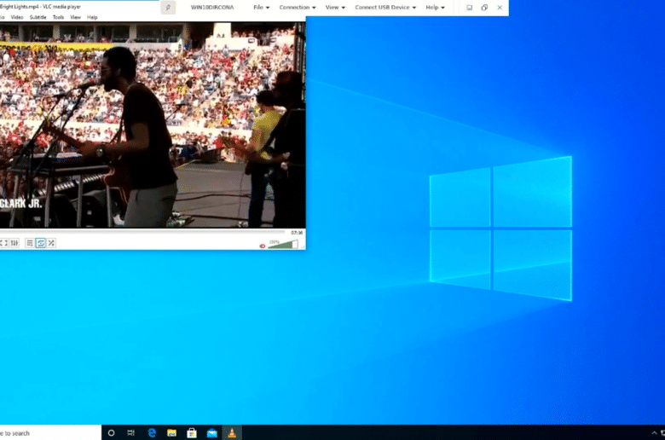
Task: Open VLC Tools menu
Action: 58,17
